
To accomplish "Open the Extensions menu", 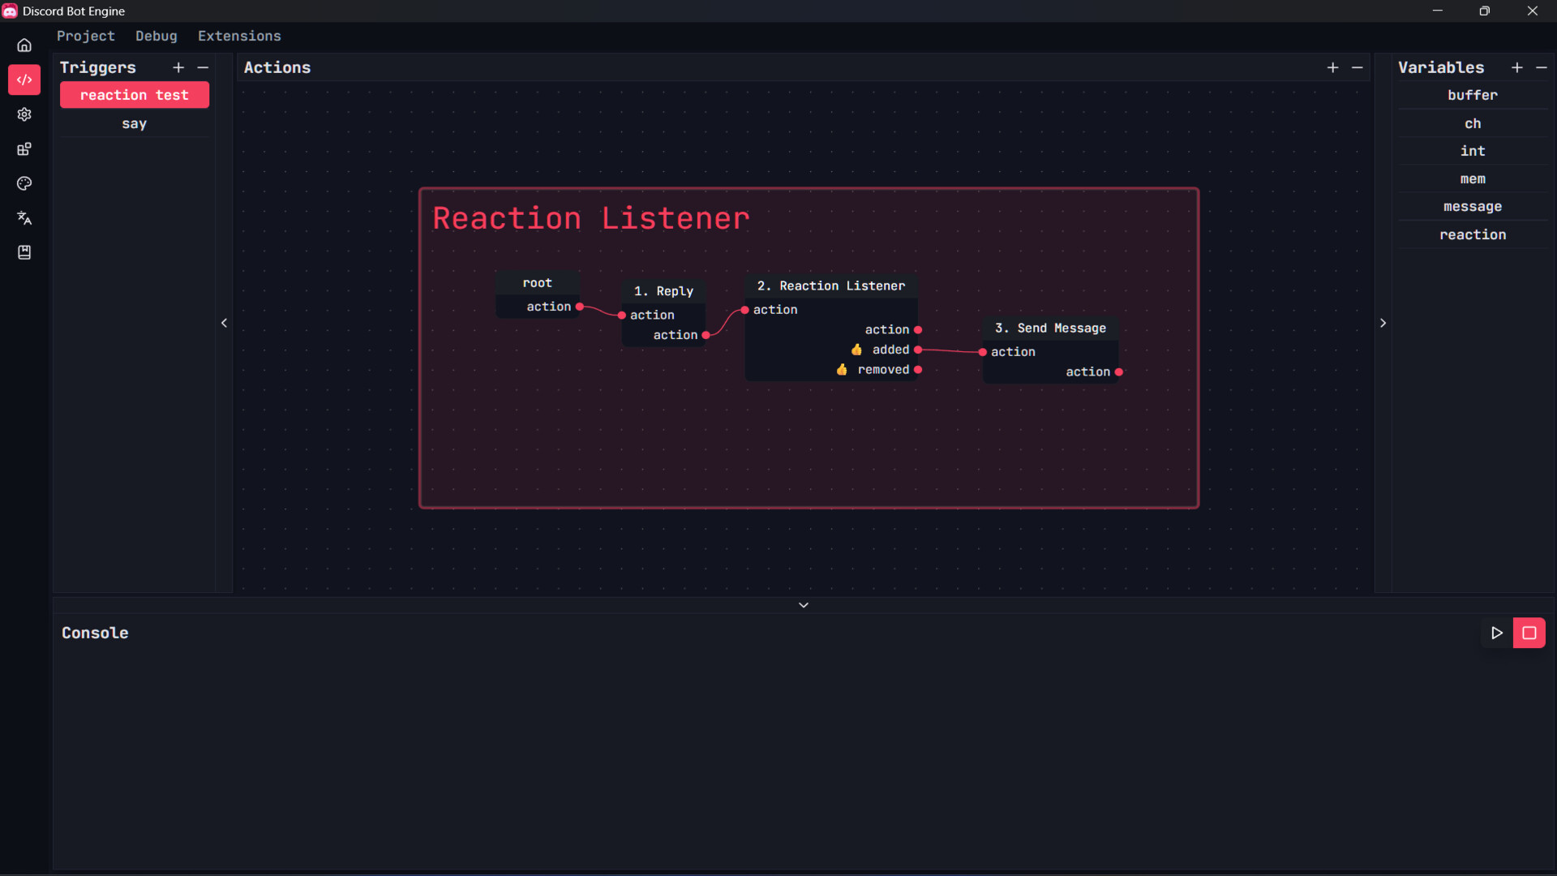I will pyautogui.click(x=239, y=36).
